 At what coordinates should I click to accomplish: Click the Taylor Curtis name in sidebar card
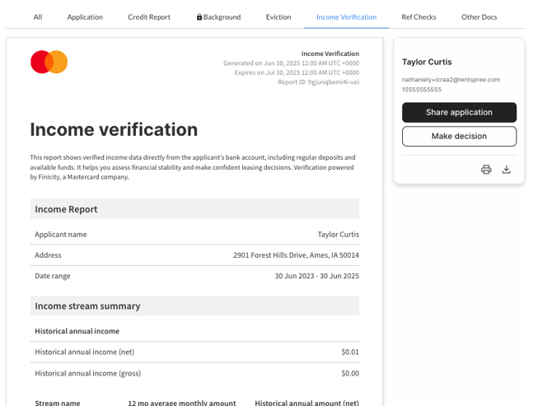(x=427, y=62)
